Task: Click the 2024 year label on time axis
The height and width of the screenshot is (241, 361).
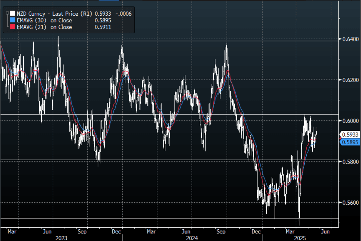Action: click(192, 238)
